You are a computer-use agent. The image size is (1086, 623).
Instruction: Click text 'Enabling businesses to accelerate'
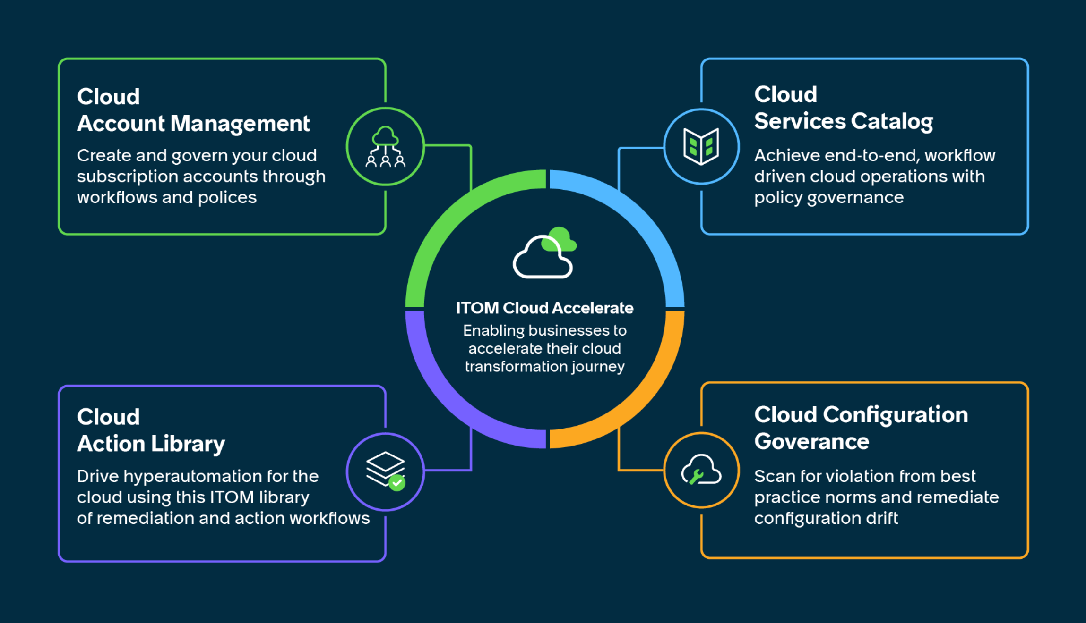[x=544, y=339]
